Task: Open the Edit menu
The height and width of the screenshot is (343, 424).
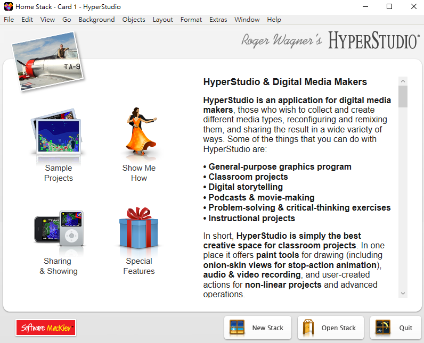Action: click(27, 20)
